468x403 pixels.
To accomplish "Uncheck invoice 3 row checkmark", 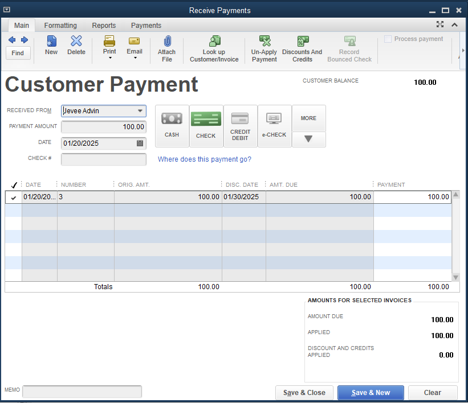I will (x=14, y=198).
